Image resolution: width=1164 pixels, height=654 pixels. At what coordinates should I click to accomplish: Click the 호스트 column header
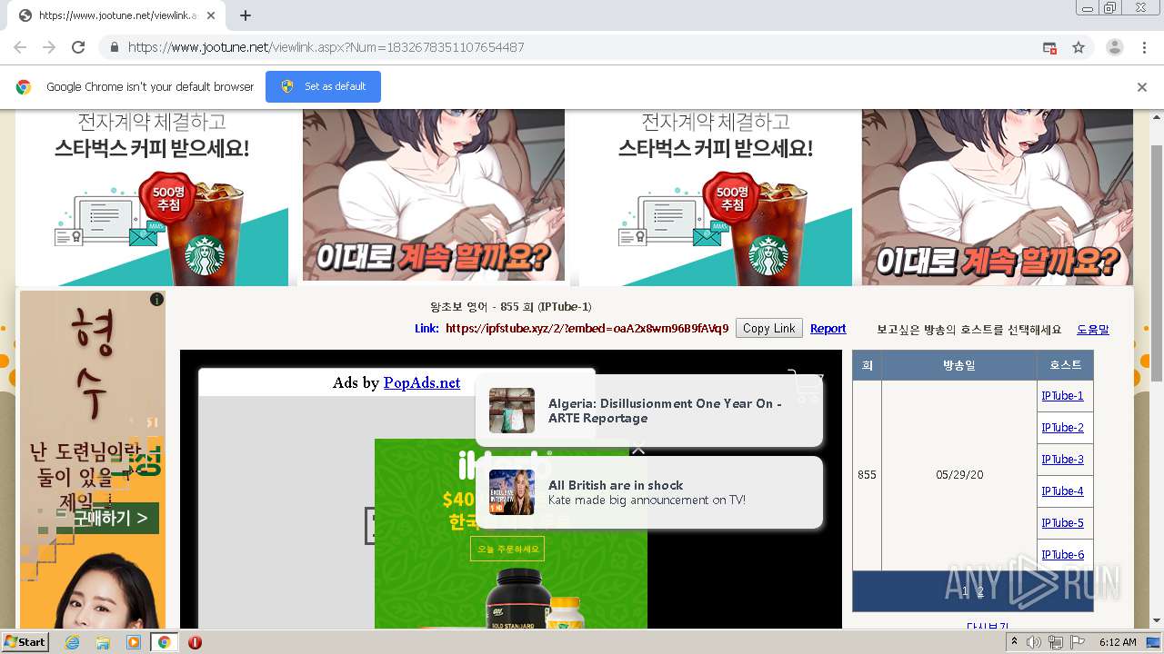tap(1065, 365)
